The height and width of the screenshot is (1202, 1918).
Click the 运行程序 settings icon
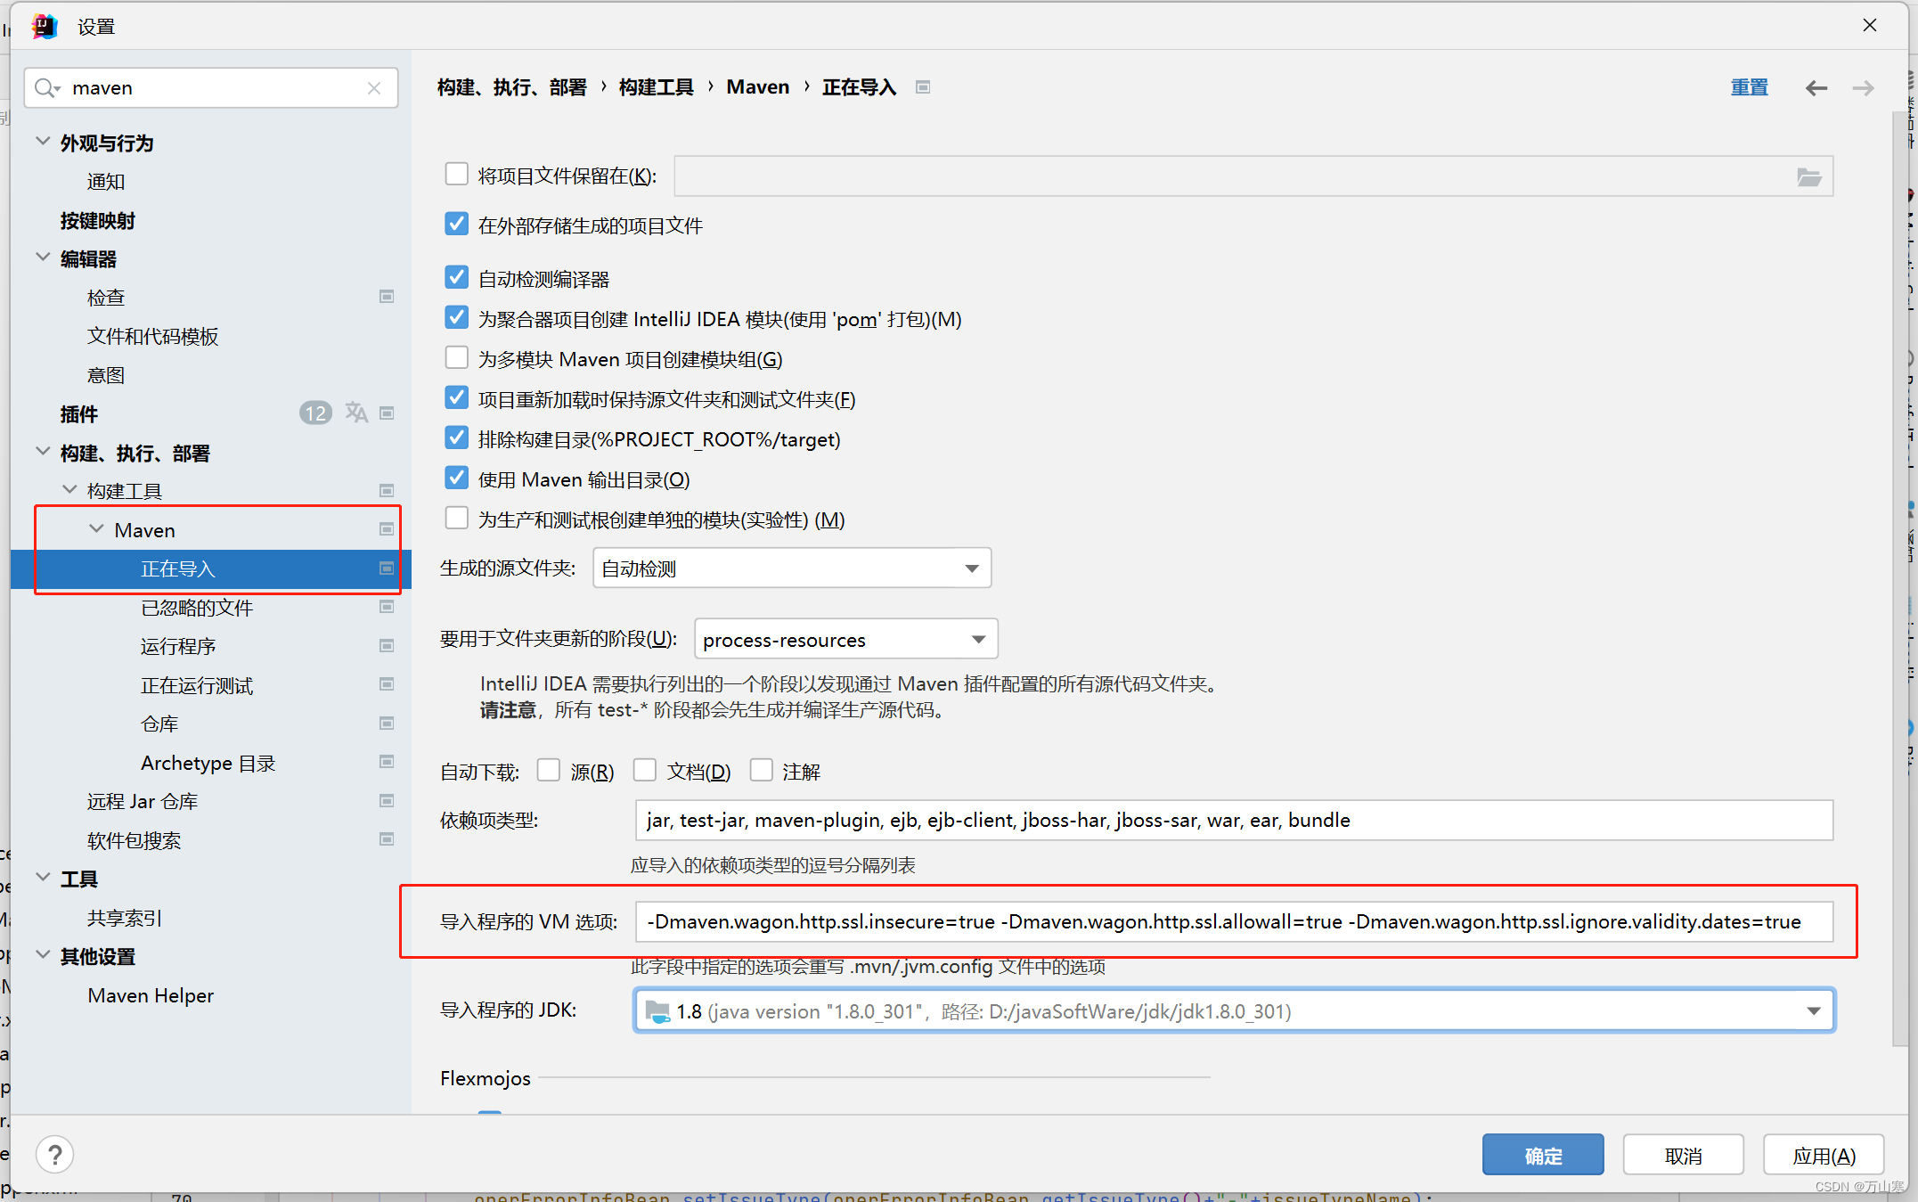(385, 647)
